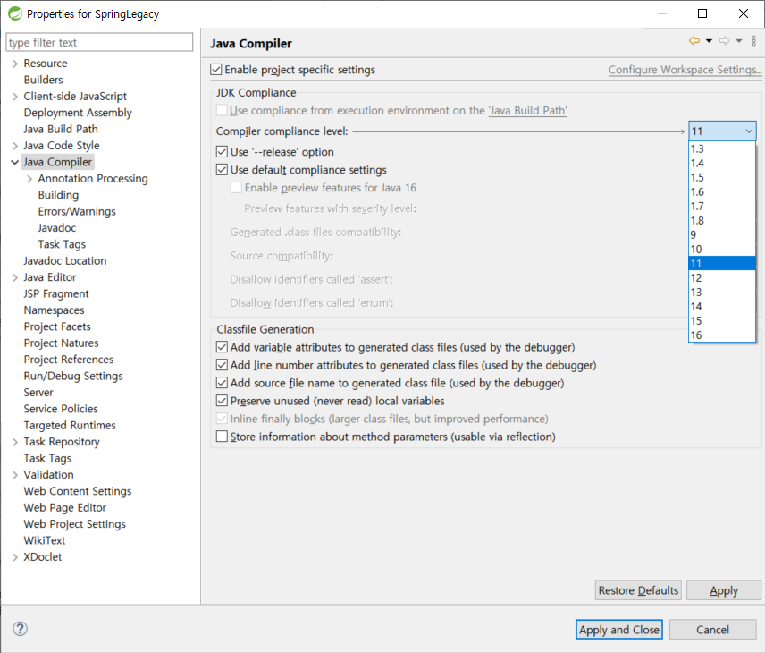Choose compliance level 9
765x653 pixels.
click(722, 234)
